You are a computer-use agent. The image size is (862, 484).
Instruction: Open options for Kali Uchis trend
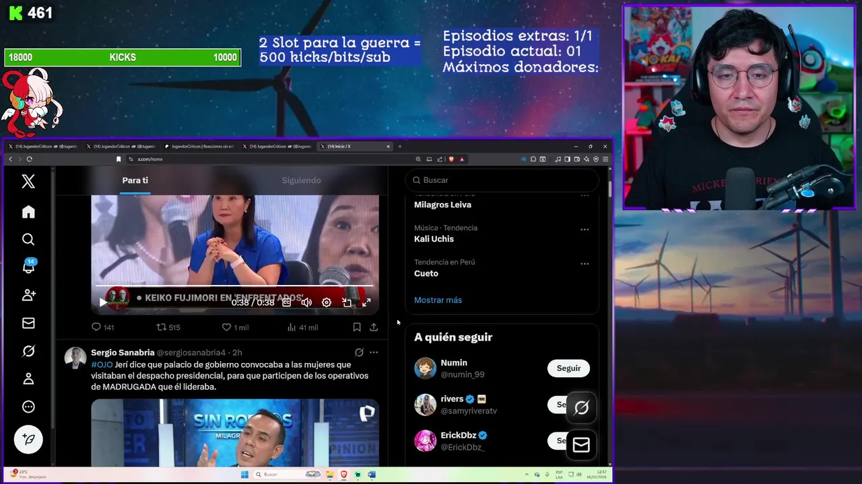pos(585,229)
